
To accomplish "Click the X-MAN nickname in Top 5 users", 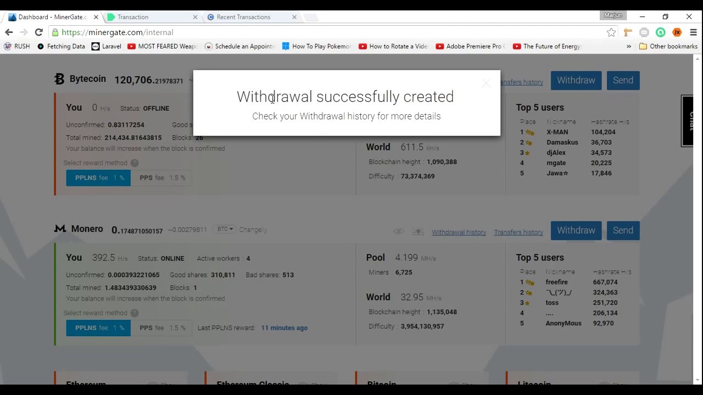I will [x=557, y=132].
